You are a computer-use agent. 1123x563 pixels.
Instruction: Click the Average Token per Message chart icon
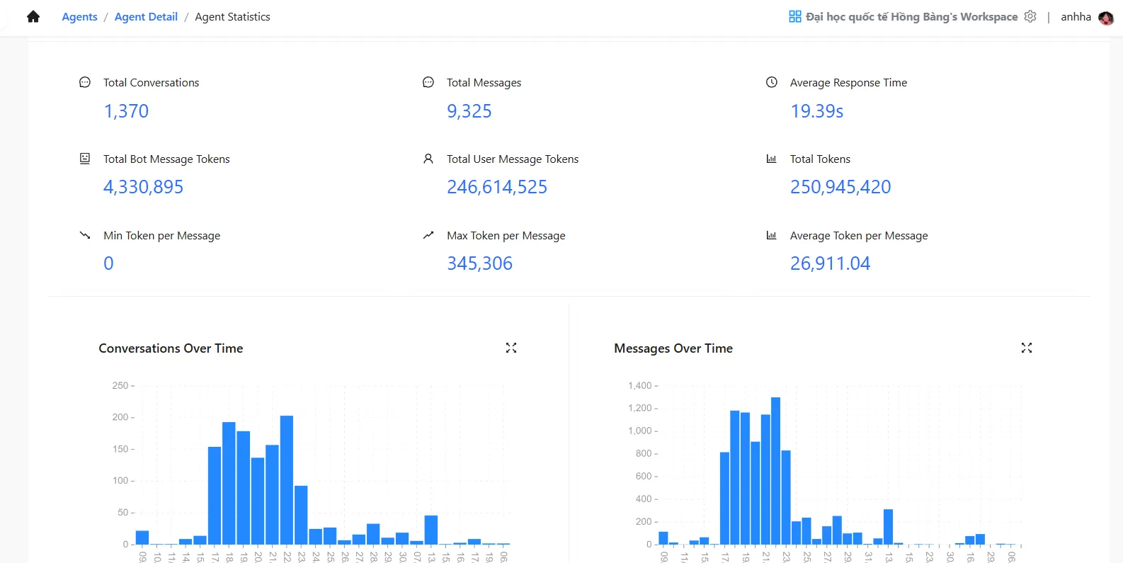(x=772, y=235)
